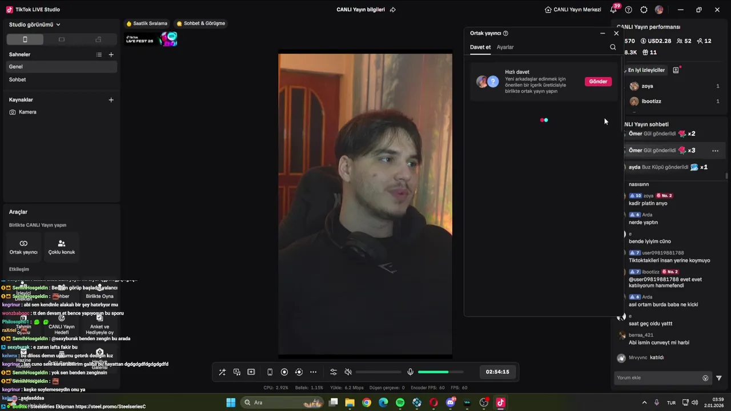Open the profile avatar menu
This screenshot has height=411, width=731.
659,10
